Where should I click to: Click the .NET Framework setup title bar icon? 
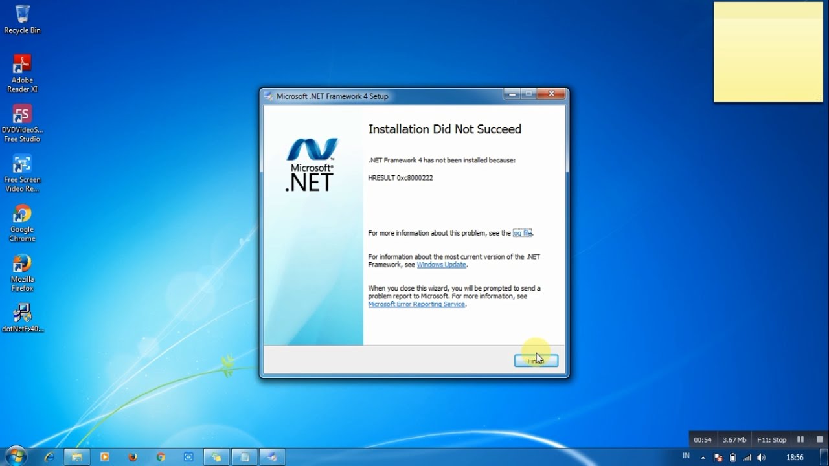[269, 96]
